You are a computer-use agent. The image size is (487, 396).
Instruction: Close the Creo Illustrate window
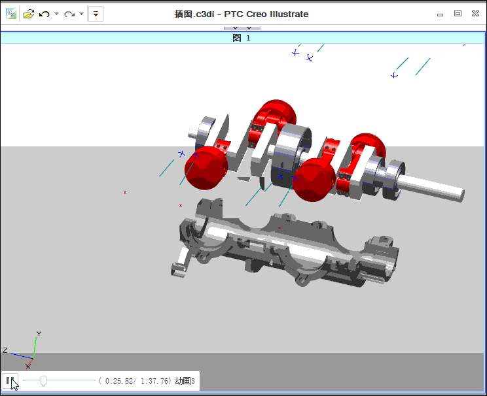475,14
